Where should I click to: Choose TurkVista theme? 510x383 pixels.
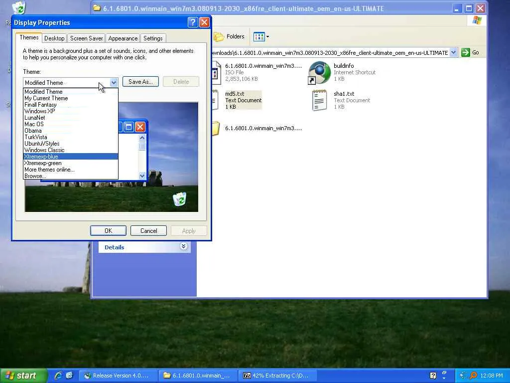pyautogui.click(x=71, y=137)
